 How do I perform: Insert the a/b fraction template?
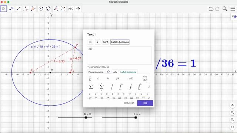pos(90,78)
